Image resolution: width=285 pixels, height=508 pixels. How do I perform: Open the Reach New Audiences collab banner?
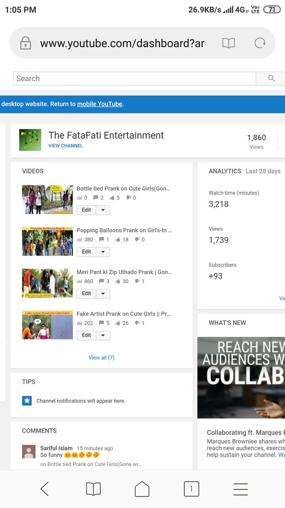pos(241,378)
